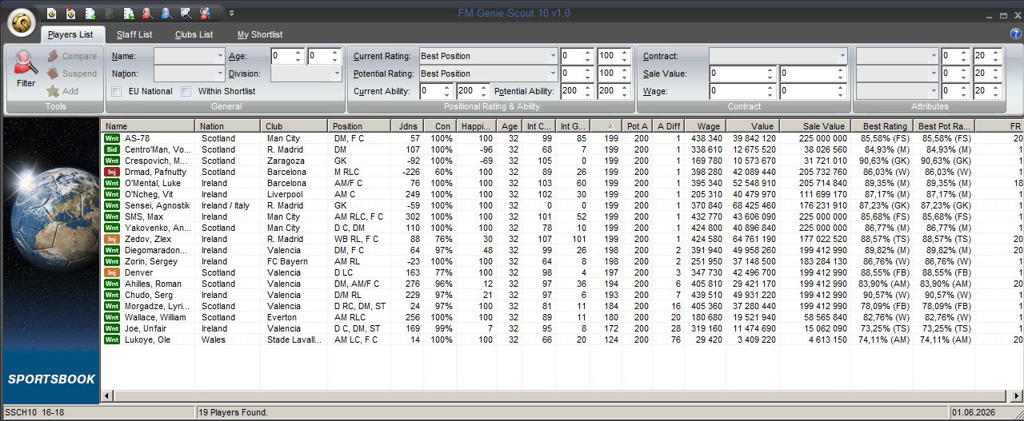
Task: Sort players by Club column header
Action: 294,126
